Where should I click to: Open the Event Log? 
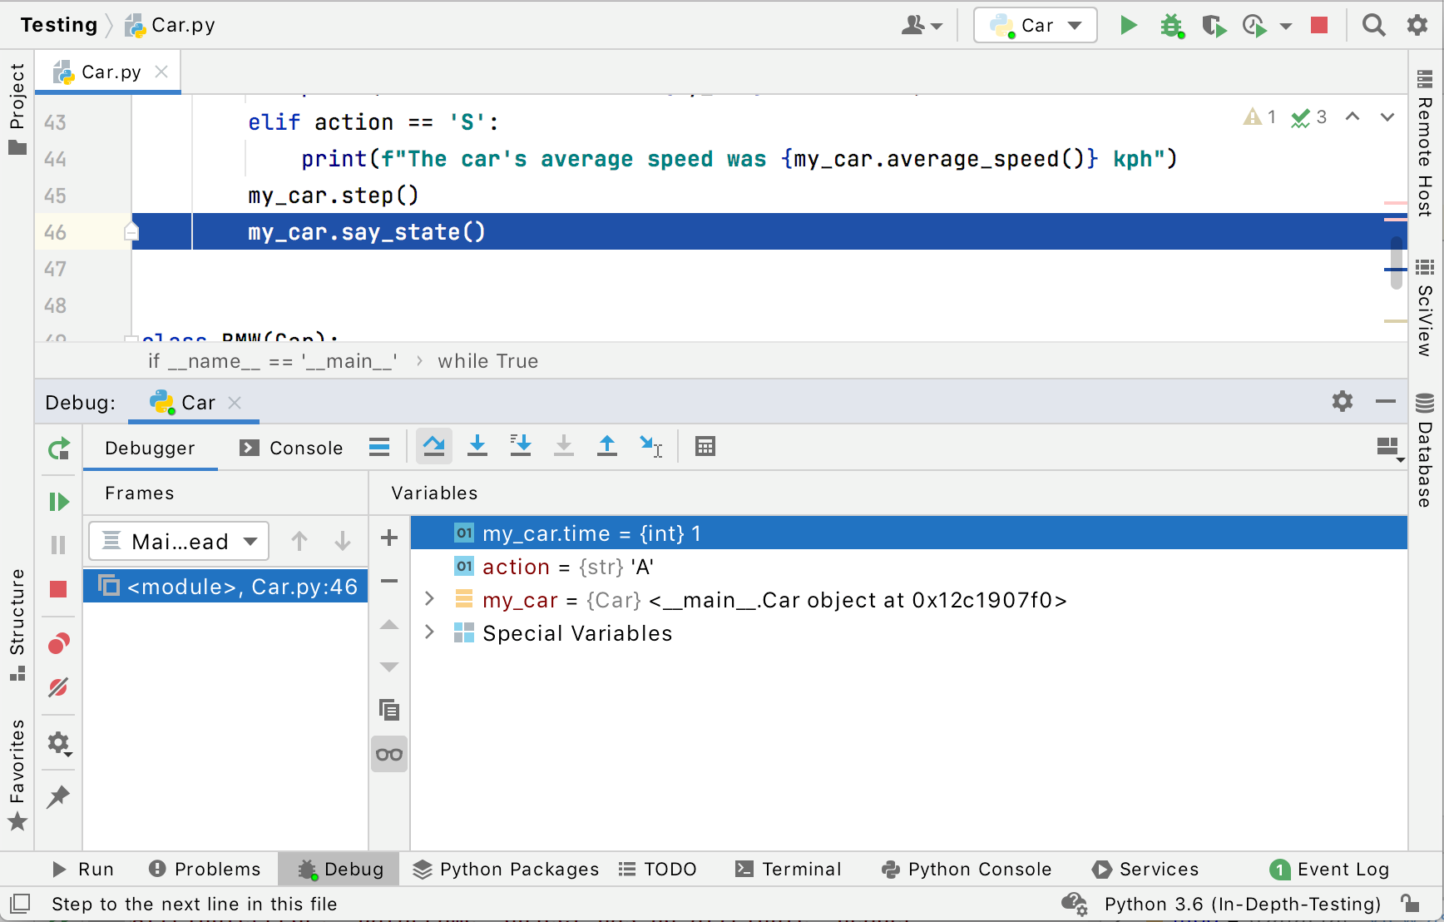point(1330,870)
